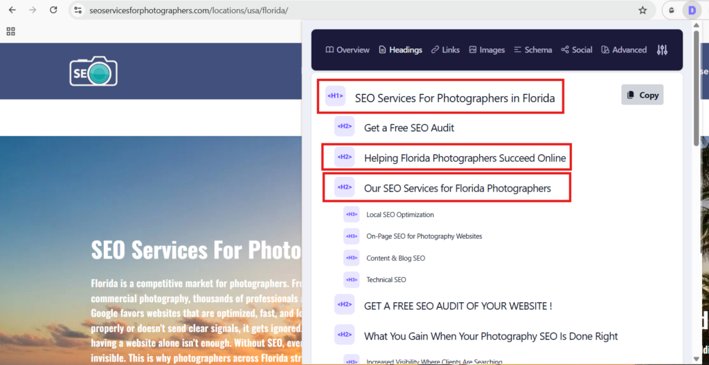
Task: Open the Advanced tab
Action: (624, 50)
